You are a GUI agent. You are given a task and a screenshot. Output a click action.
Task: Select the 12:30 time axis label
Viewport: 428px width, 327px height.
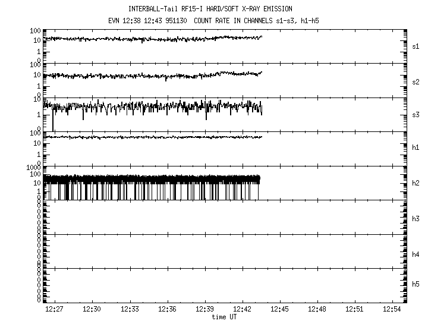92,310
